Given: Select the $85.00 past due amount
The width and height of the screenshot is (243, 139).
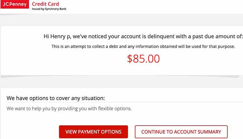Looking at the screenshot, I should 143,59.
